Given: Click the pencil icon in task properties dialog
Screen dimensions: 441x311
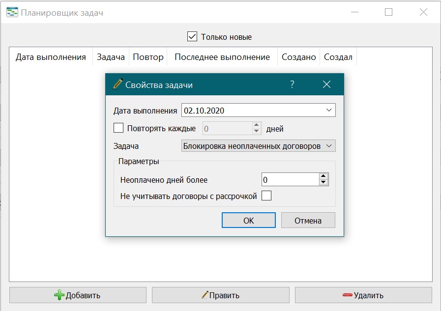Looking at the screenshot, I should 118,84.
